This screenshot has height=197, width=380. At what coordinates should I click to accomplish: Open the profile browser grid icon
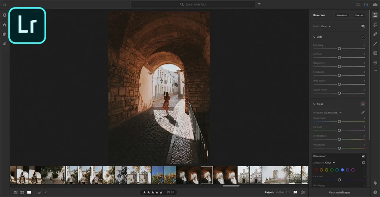pos(363,26)
